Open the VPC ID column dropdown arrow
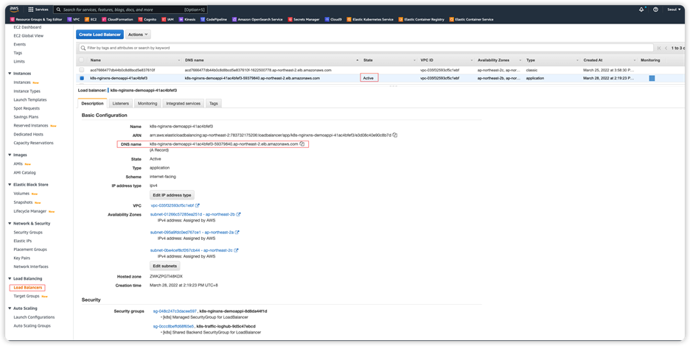 (471, 60)
